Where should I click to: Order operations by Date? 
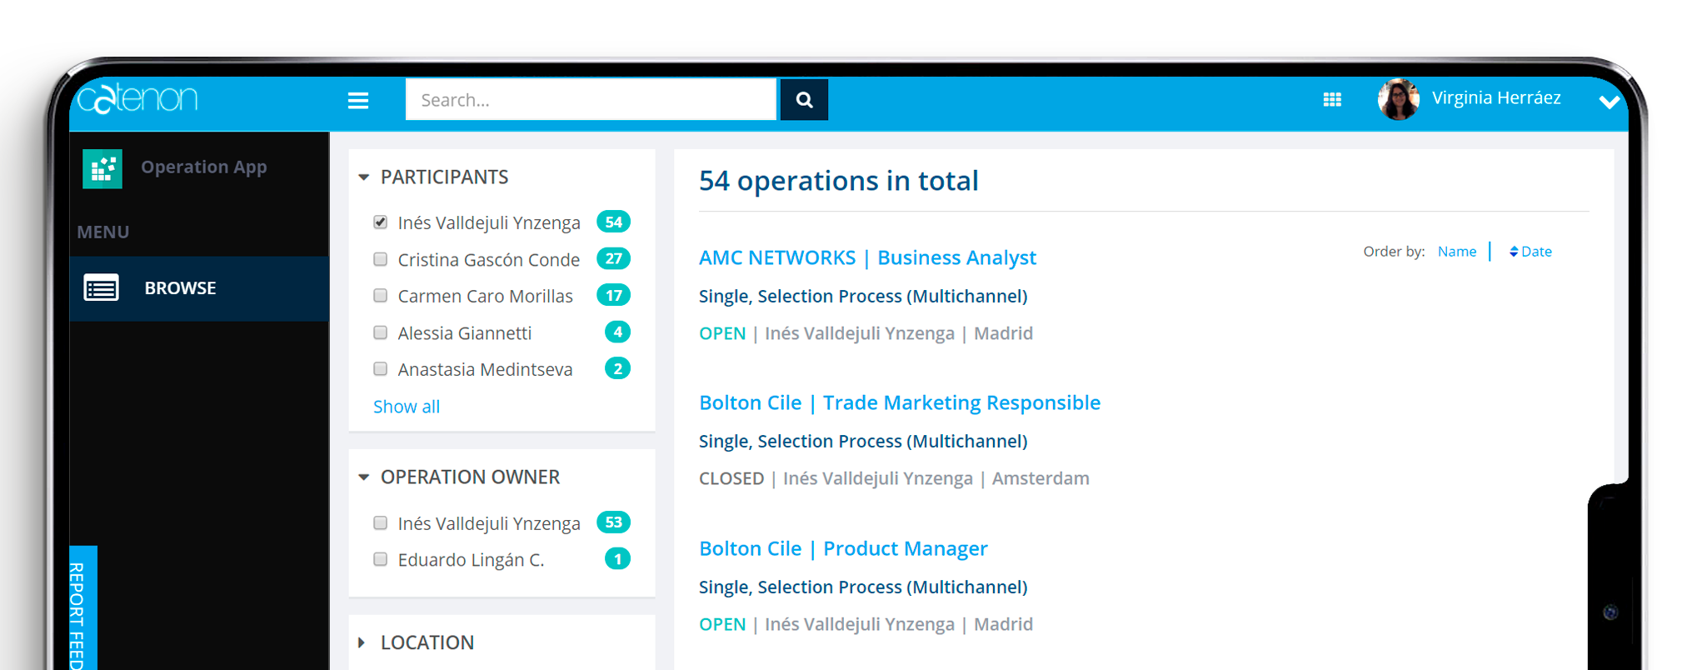coord(1530,252)
